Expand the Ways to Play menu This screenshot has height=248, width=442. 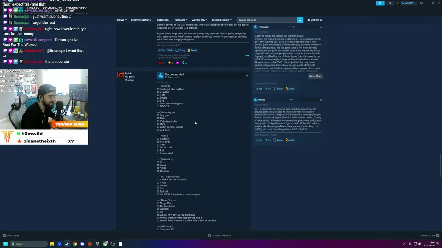point(200,20)
